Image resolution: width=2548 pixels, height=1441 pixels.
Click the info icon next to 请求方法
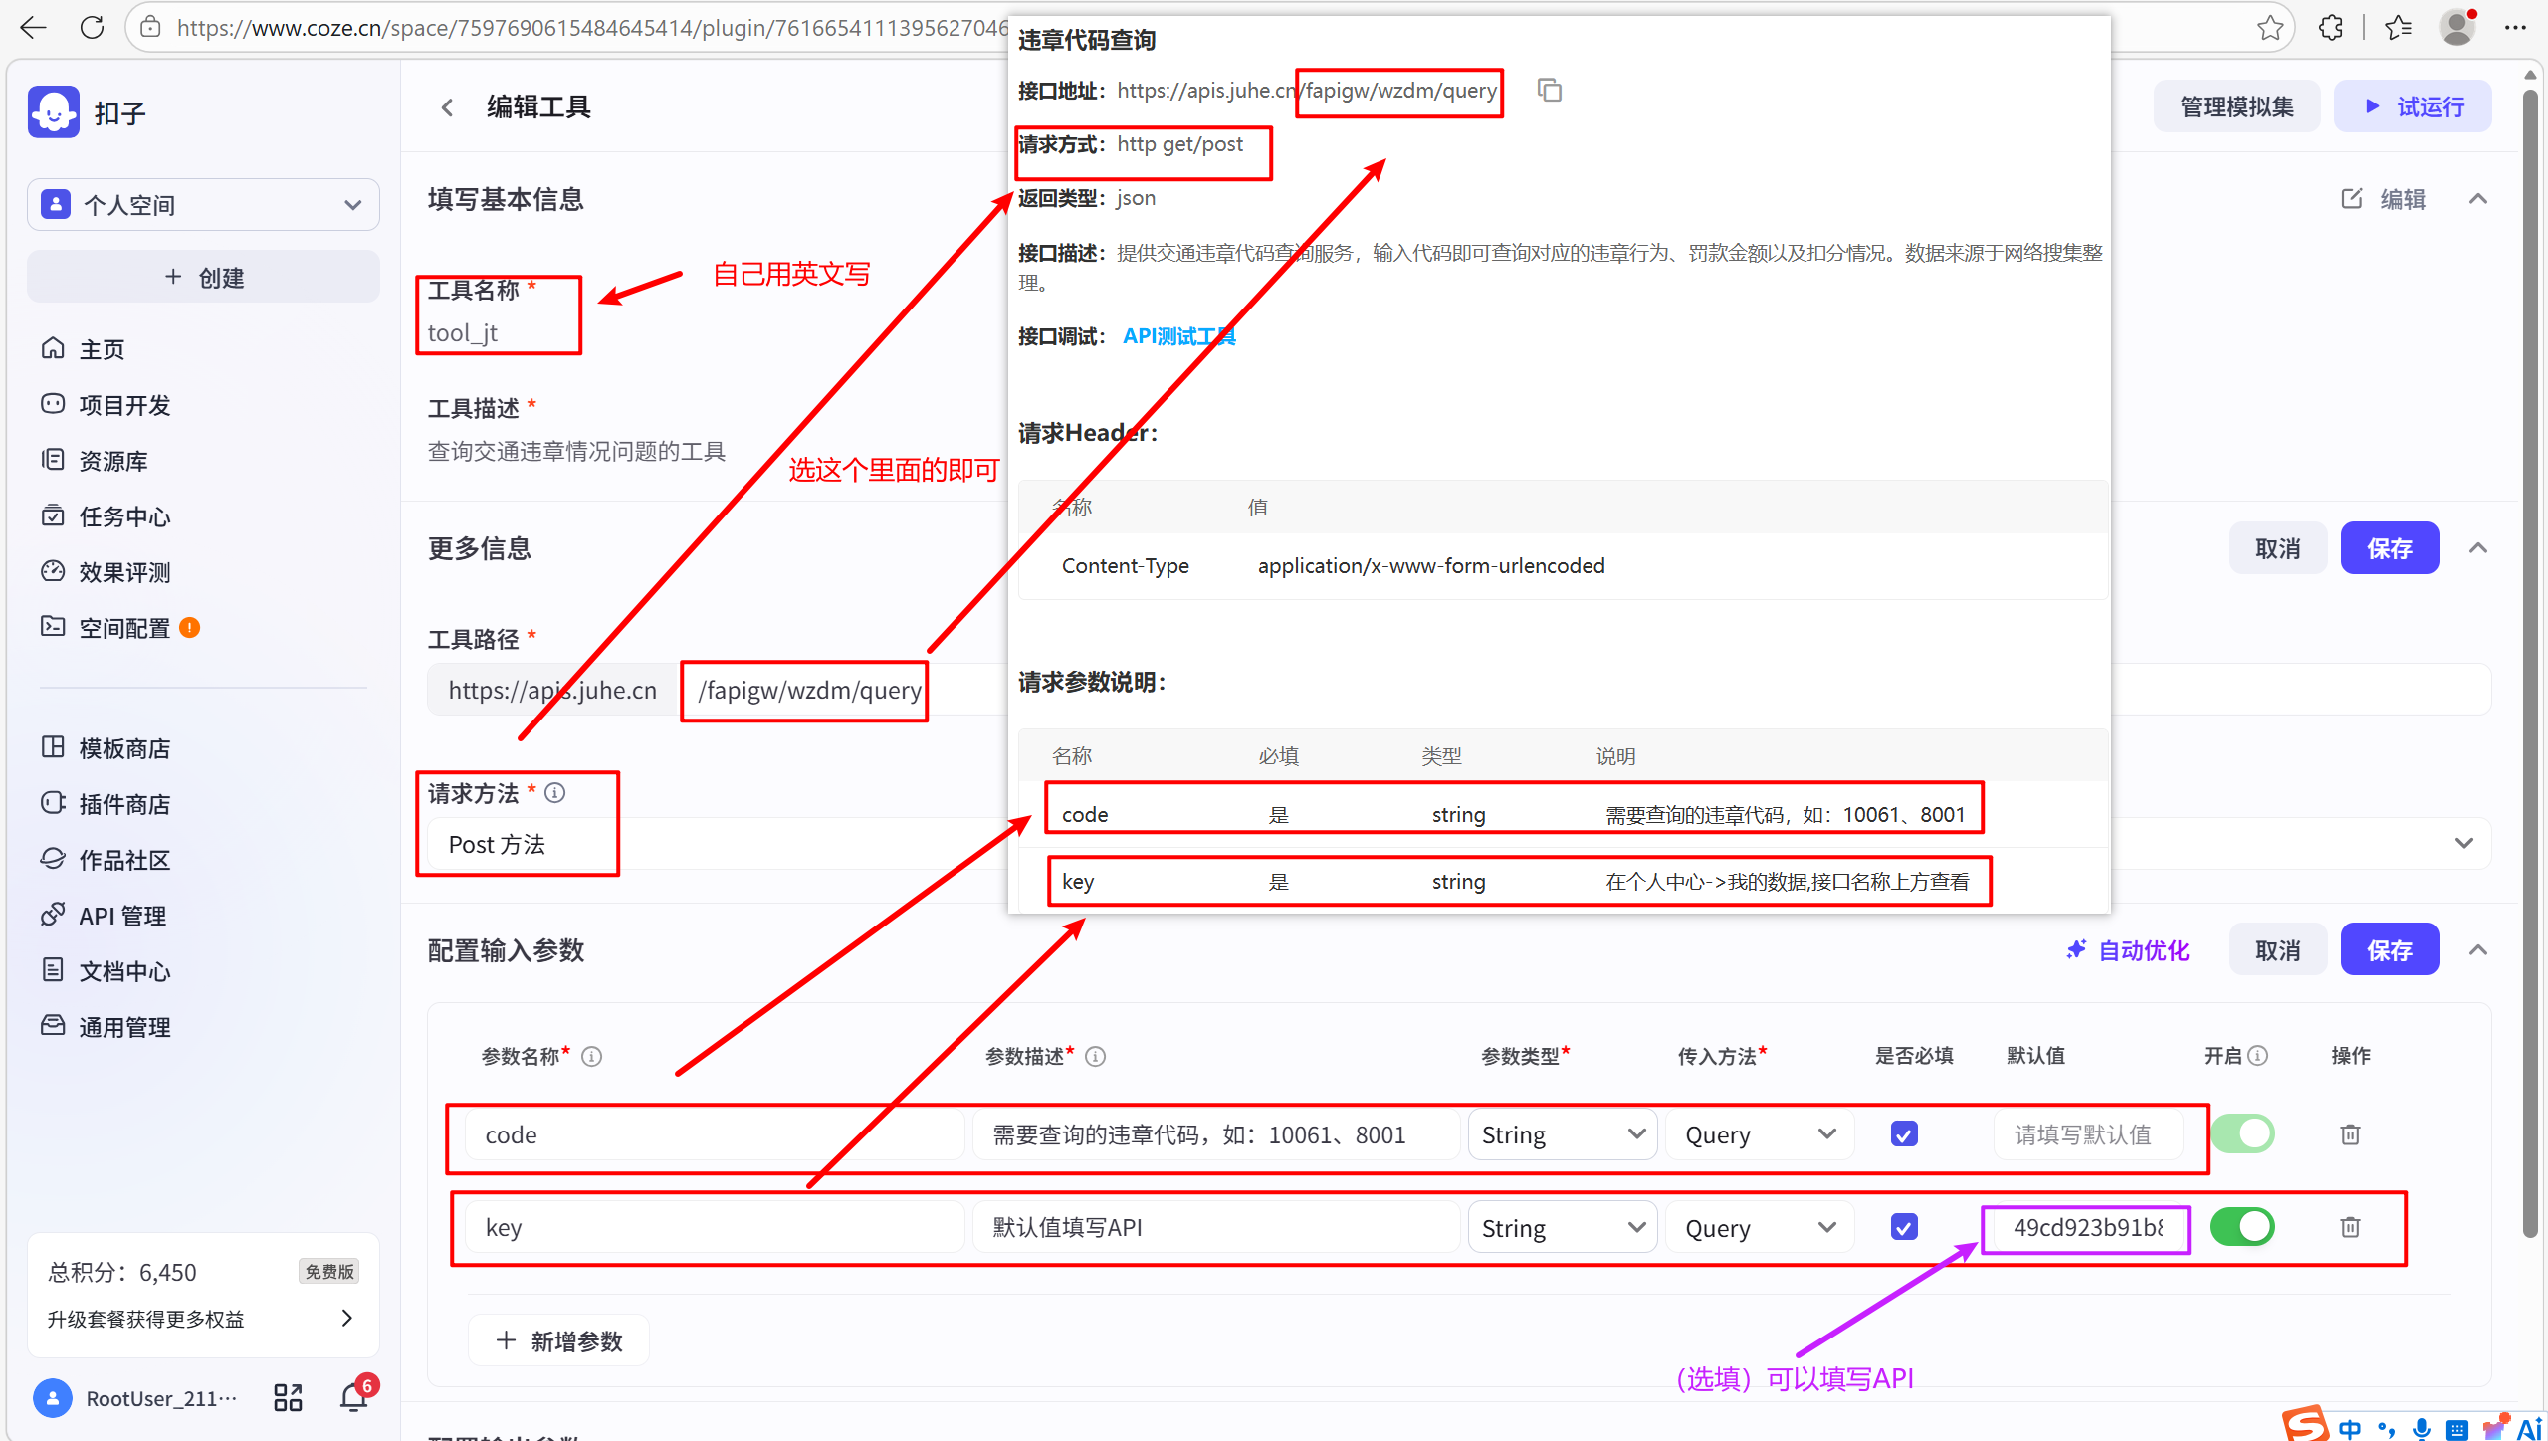click(x=555, y=793)
